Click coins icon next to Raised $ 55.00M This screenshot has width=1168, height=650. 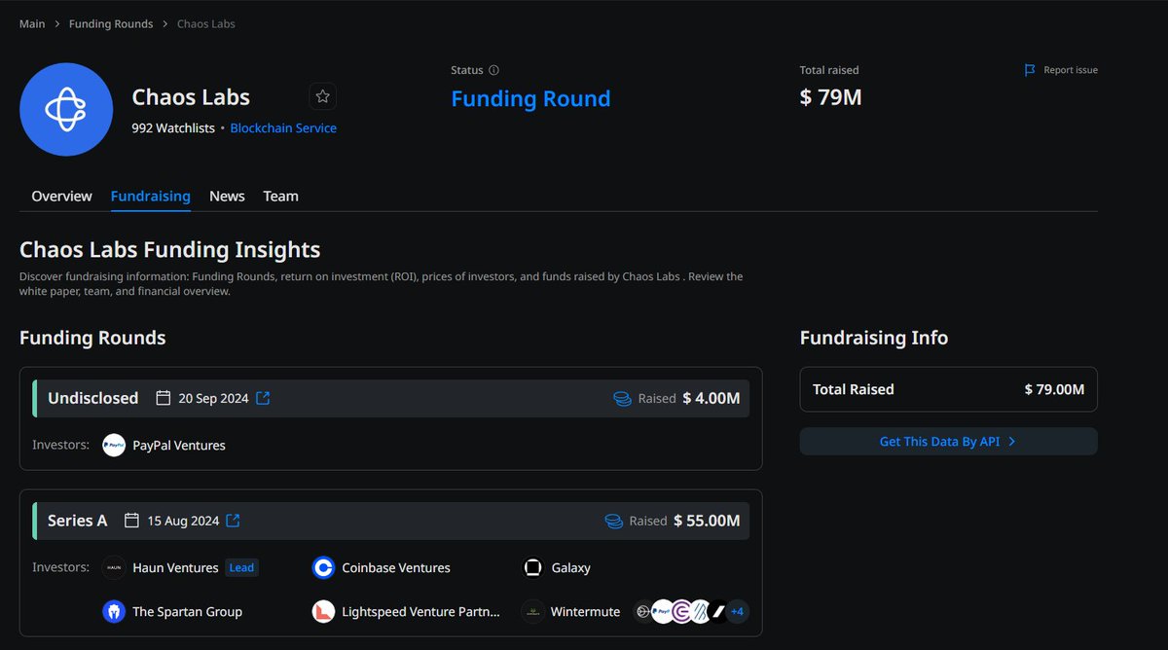(613, 521)
